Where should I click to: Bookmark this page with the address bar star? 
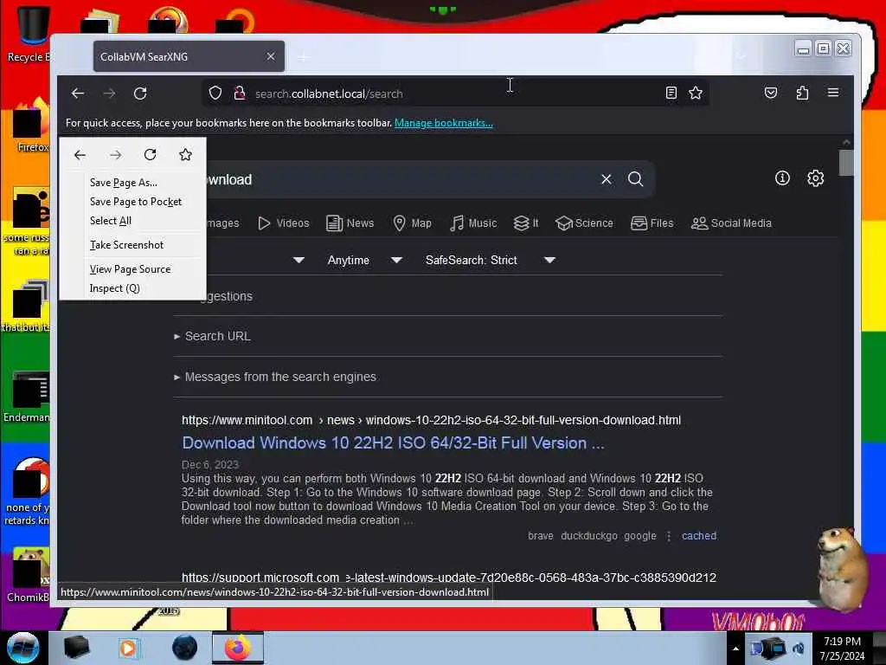tap(696, 93)
